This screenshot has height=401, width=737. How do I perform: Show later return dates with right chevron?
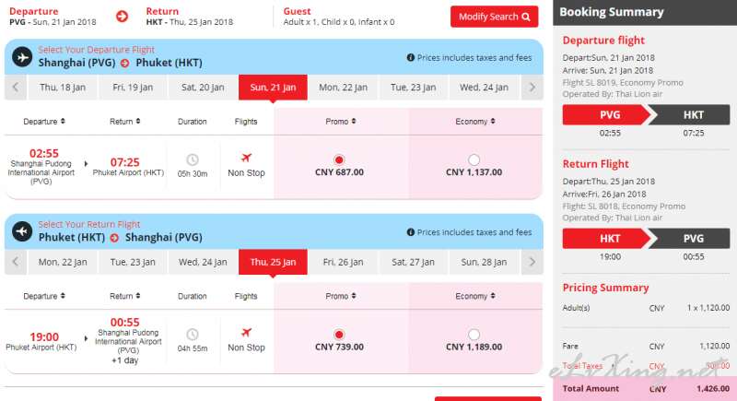pos(532,262)
